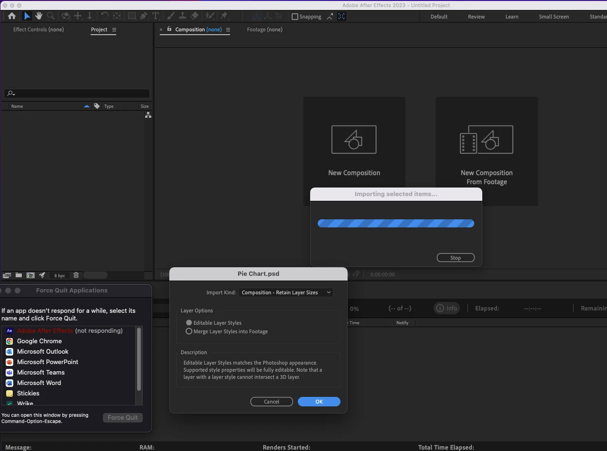Select the Roto Brush tool
607x451 pixels.
(x=210, y=16)
